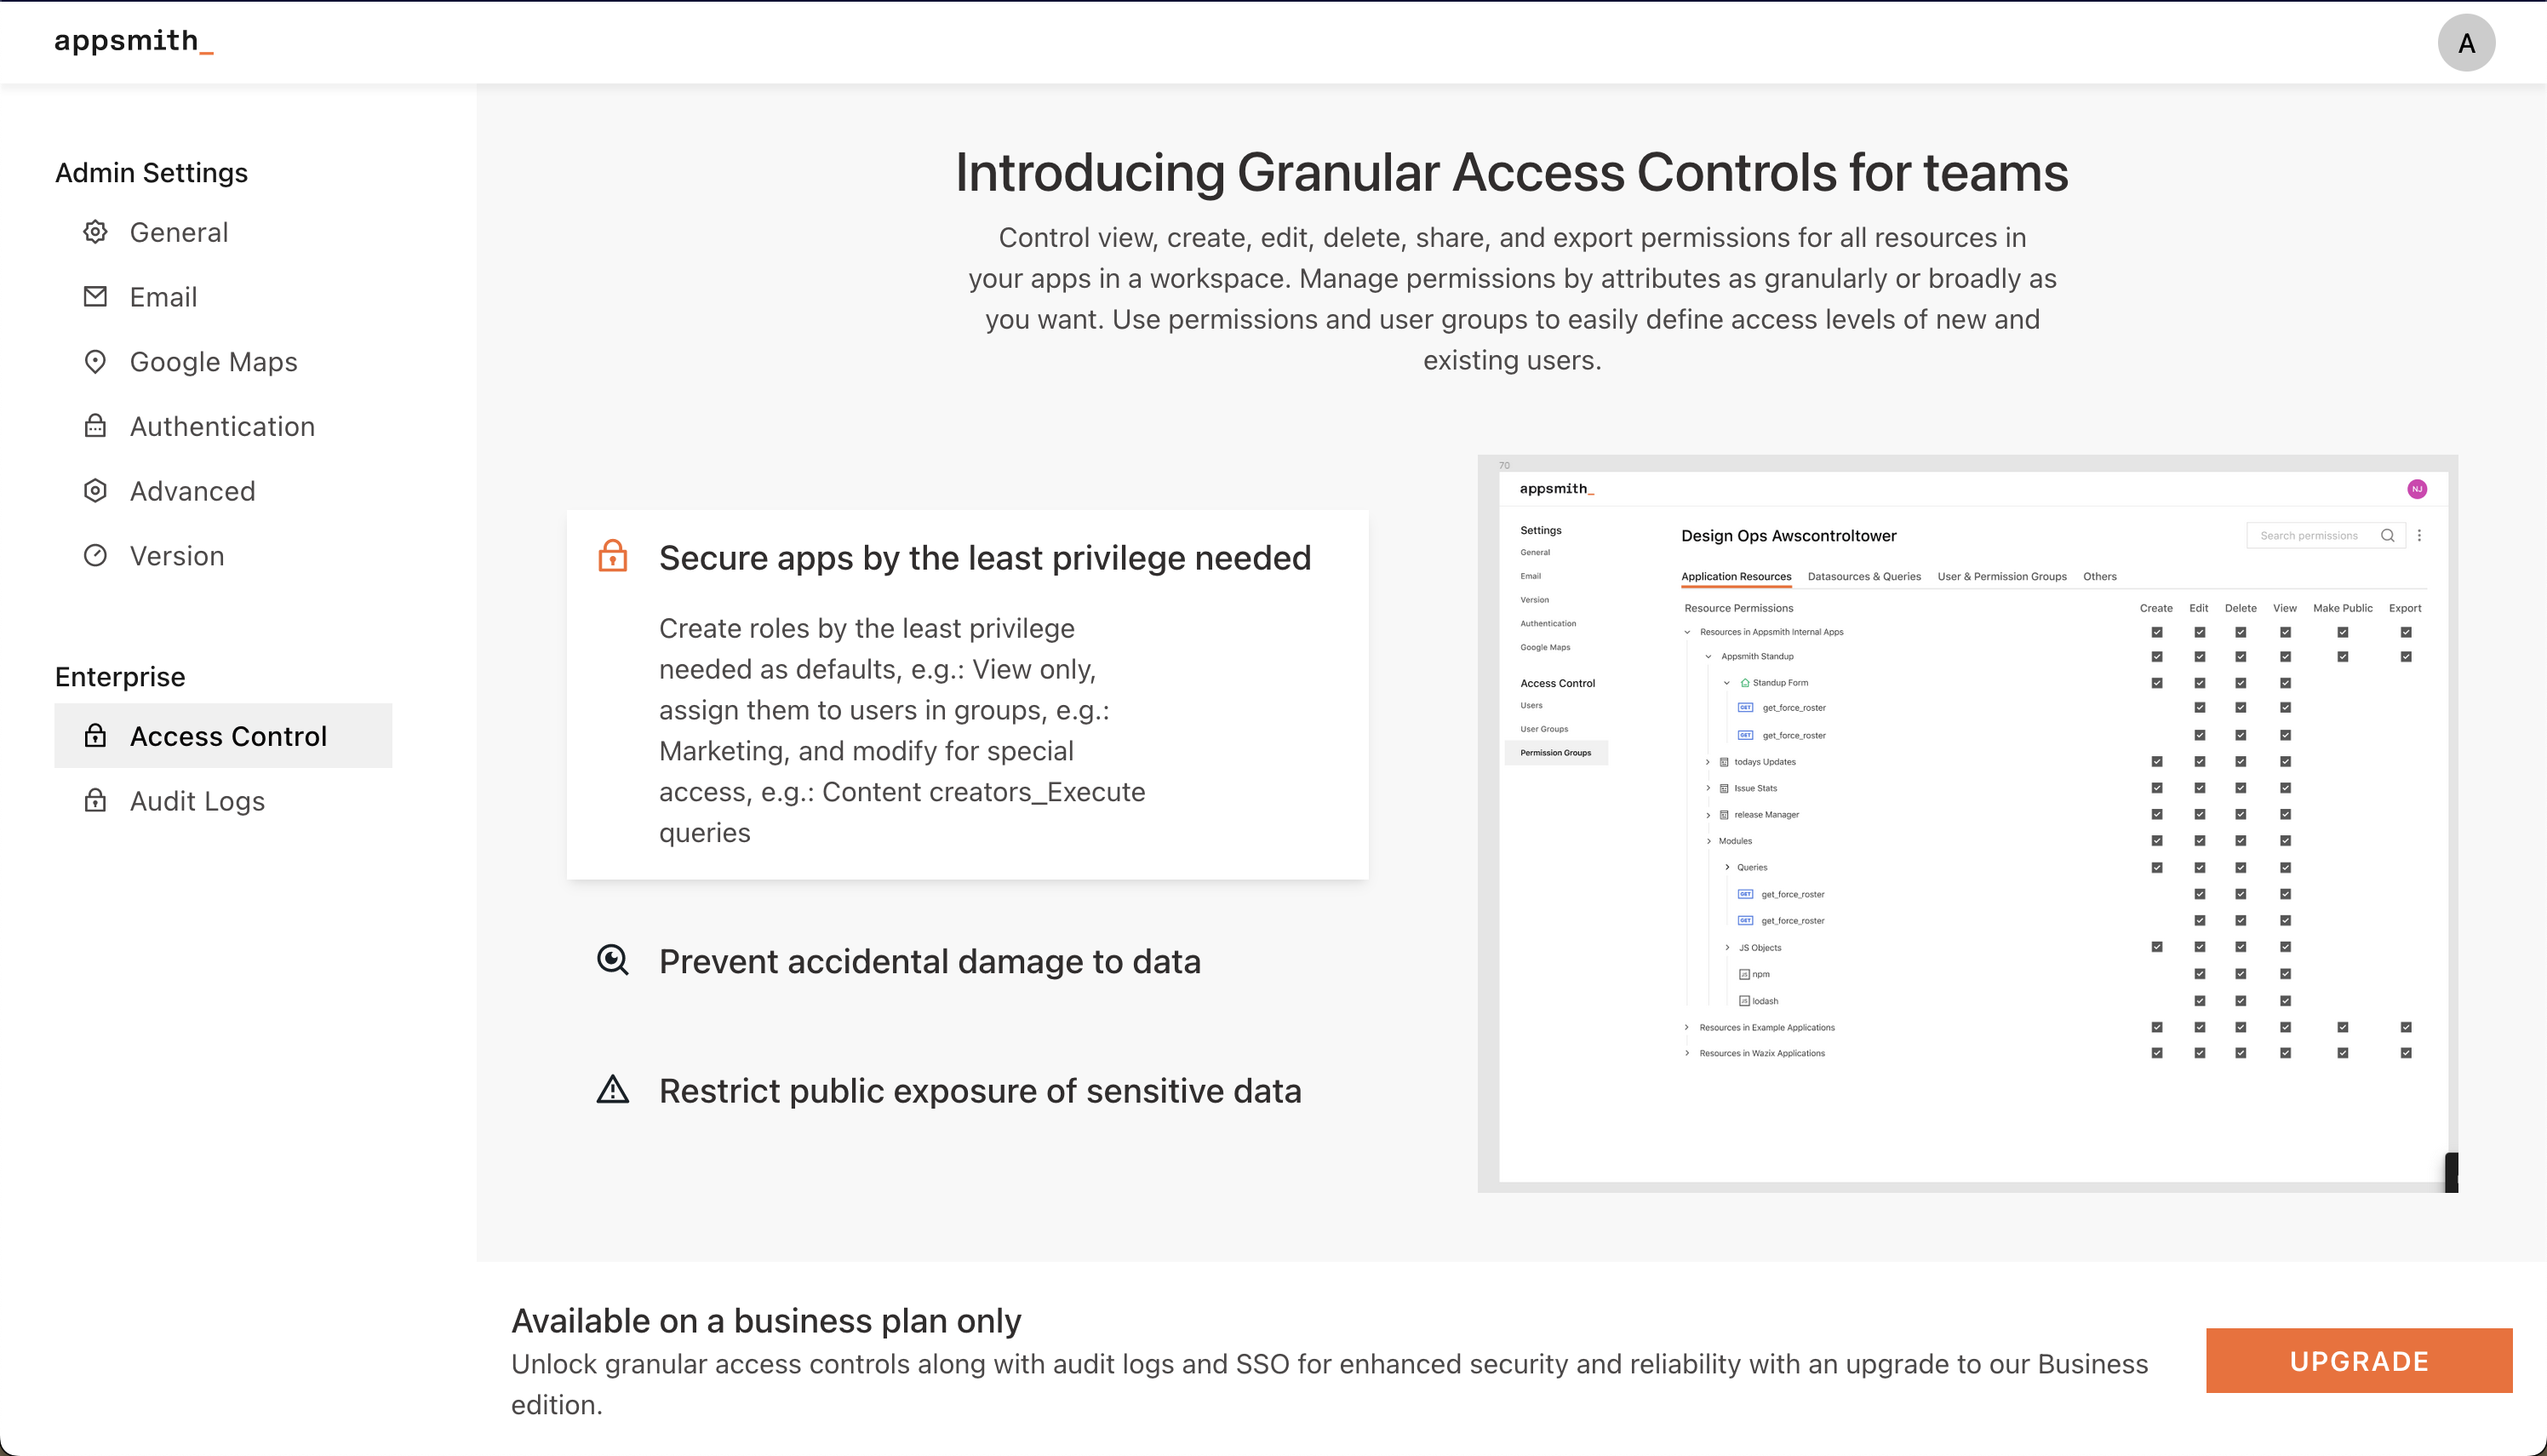Click the magnifier icon beside Prevent accidental damage

(613, 960)
